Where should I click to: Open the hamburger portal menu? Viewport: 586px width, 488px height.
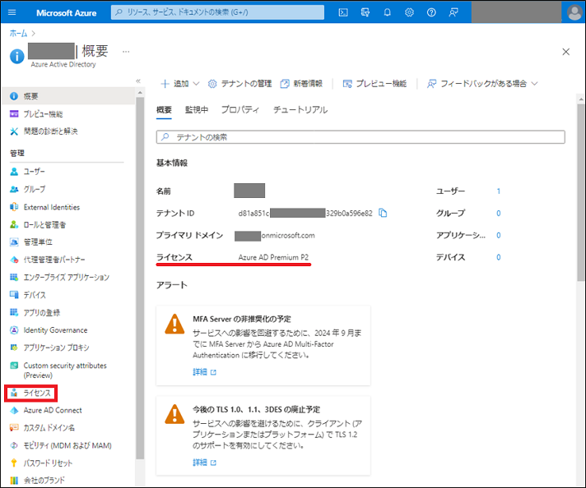coord(12,12)
